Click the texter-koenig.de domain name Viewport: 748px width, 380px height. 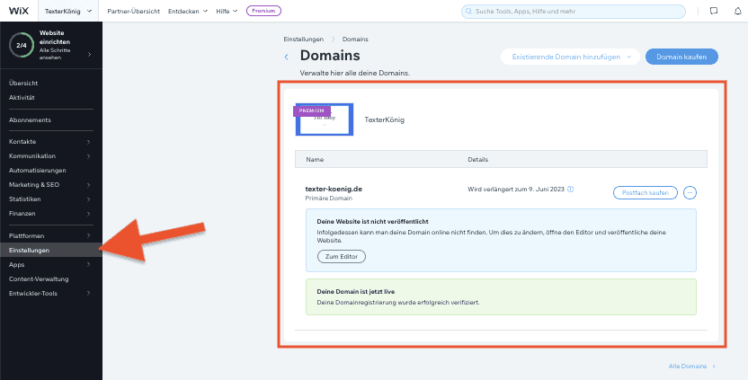coord(334,189)
